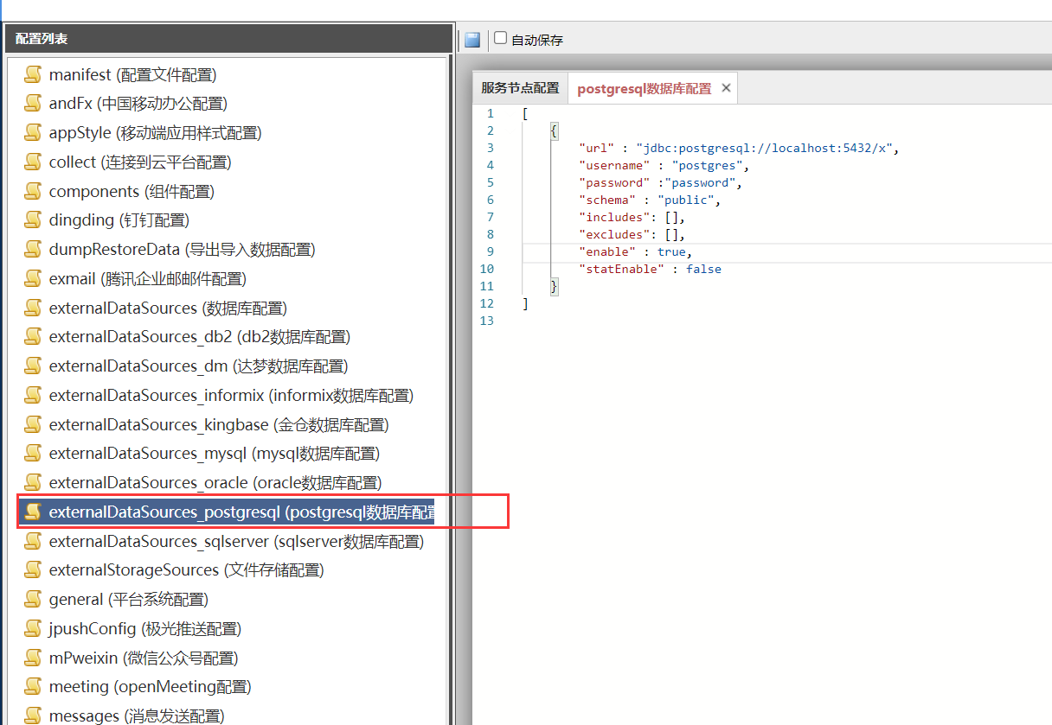
Task: Click the icon beside externalDataSources_dm
Action: tap(33, 366)
